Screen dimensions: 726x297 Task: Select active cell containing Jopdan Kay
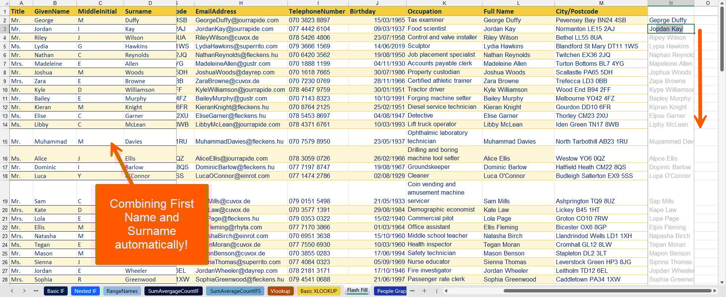(x=671, y=29)
